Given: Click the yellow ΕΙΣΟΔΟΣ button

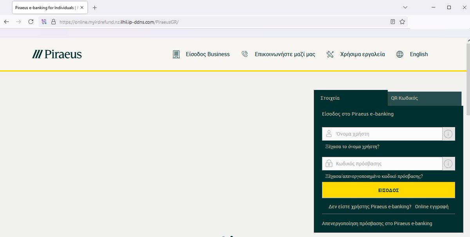Looking at the screenshot, I should coord(389,190).
